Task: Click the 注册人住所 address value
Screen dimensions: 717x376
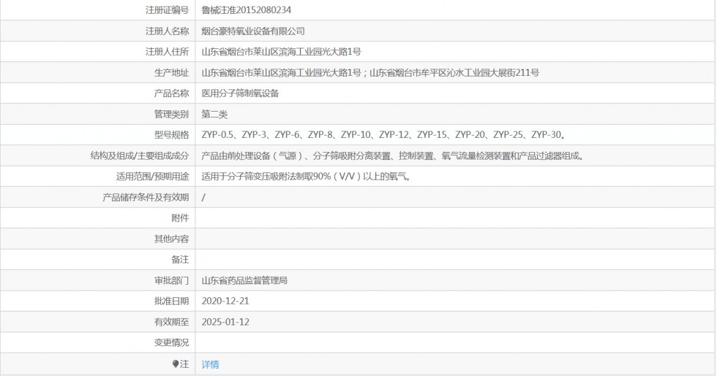Action: pyautogui.click(x=281, y=52)
